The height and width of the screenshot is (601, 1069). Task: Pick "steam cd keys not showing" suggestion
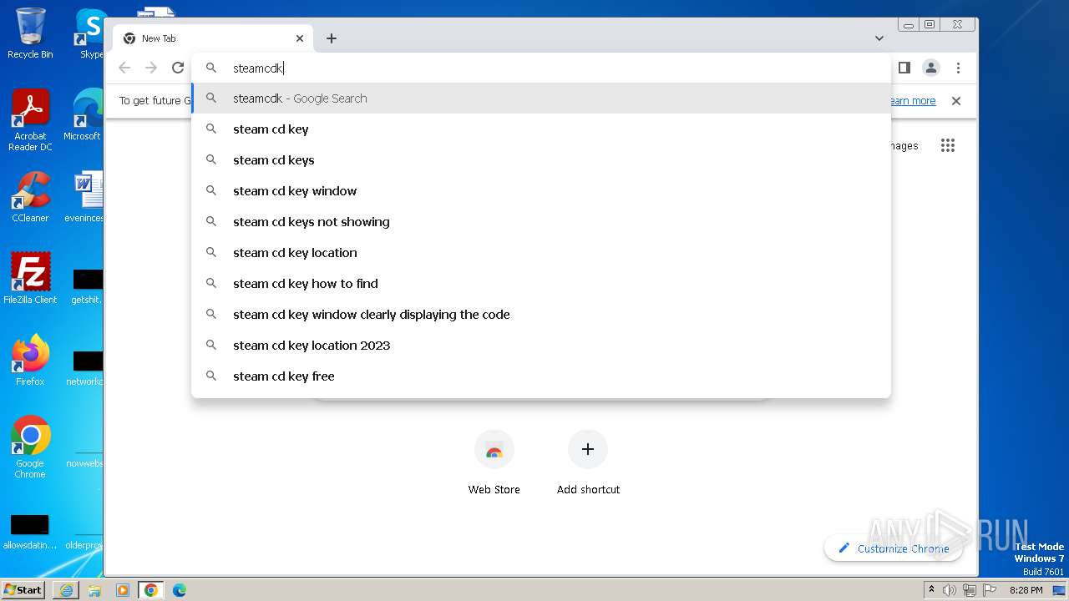pyautogui.click(x=541, y=222)
